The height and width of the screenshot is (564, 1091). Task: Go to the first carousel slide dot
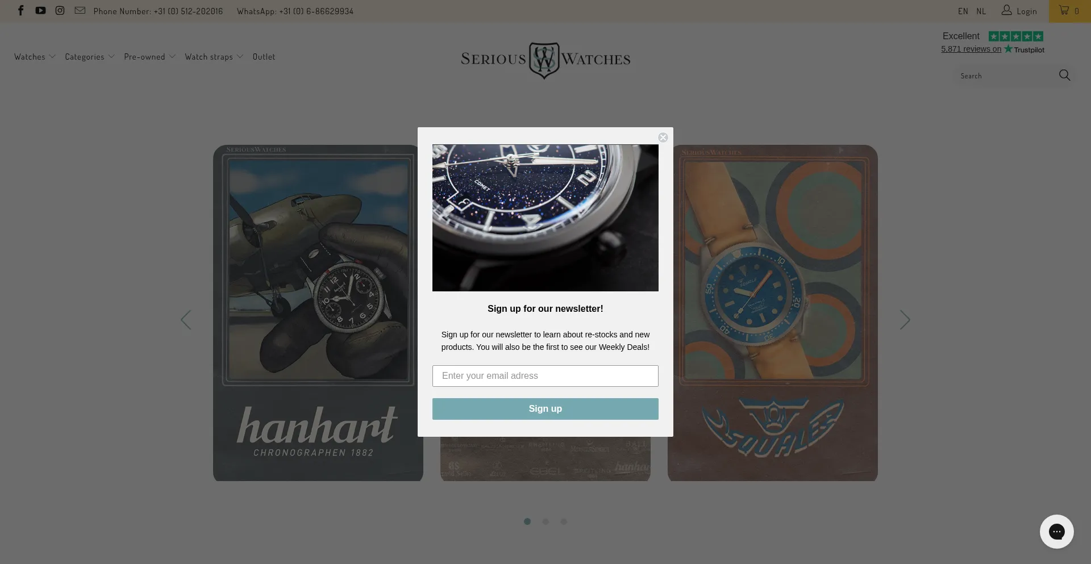click(527, 521)
